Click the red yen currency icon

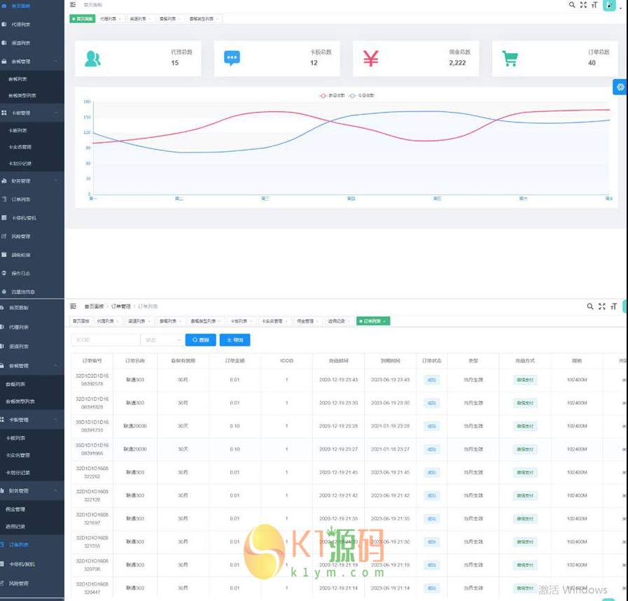pos(371,59)
